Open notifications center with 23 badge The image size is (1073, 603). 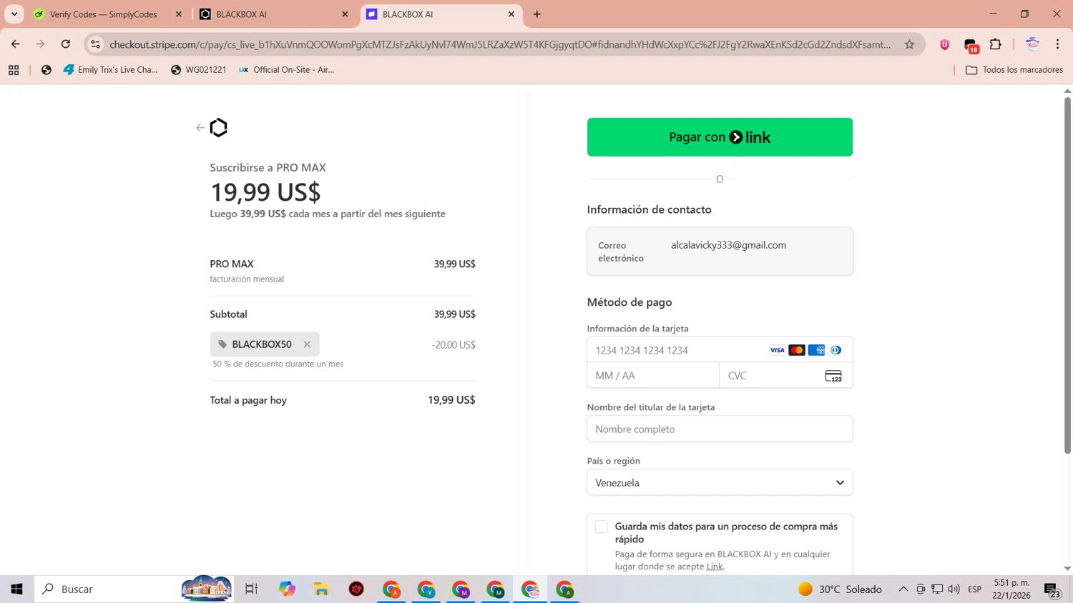coord(1052,590)
